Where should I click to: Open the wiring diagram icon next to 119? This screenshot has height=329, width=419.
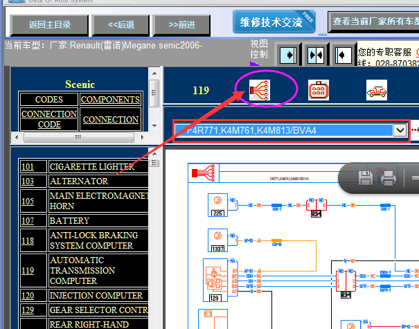(260, 90)
